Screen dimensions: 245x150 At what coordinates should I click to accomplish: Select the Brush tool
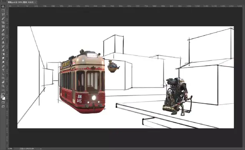coord(3,38)
